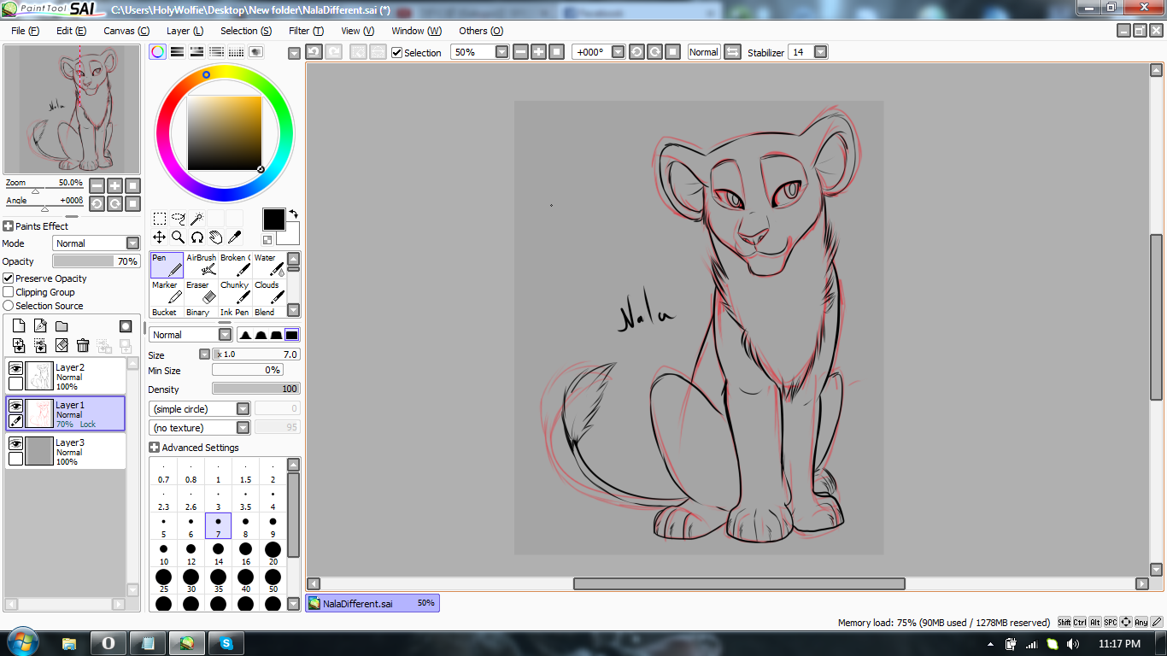Open the Canvas menu

(126, 31)
